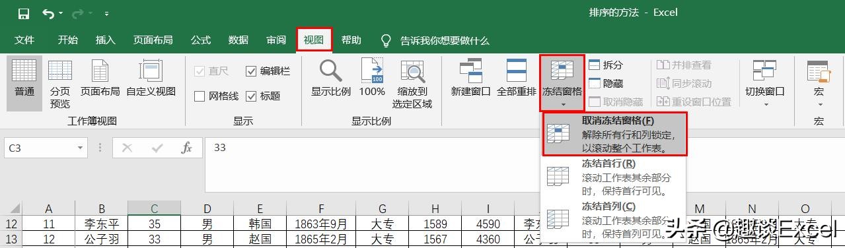
Task: Click cell containing 韩国
Action: (x=260, y=224)
